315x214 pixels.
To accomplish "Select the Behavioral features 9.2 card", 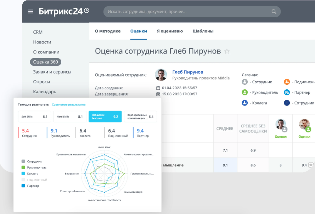I will tap(105, 117).
